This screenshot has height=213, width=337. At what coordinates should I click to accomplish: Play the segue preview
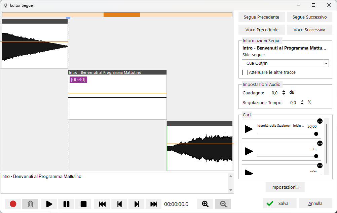pos(49,204)
